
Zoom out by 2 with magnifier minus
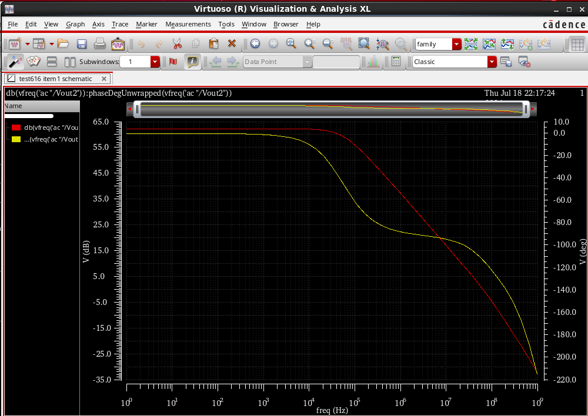tap(328, 44)
